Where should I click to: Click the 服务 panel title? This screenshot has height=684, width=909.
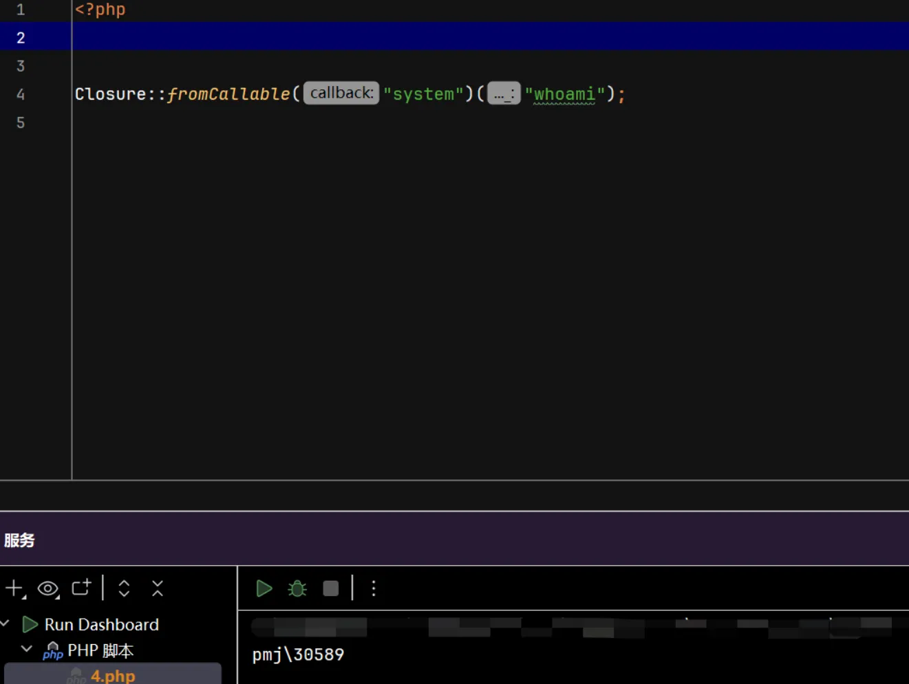pyautogui.click(x=19, y=540)
